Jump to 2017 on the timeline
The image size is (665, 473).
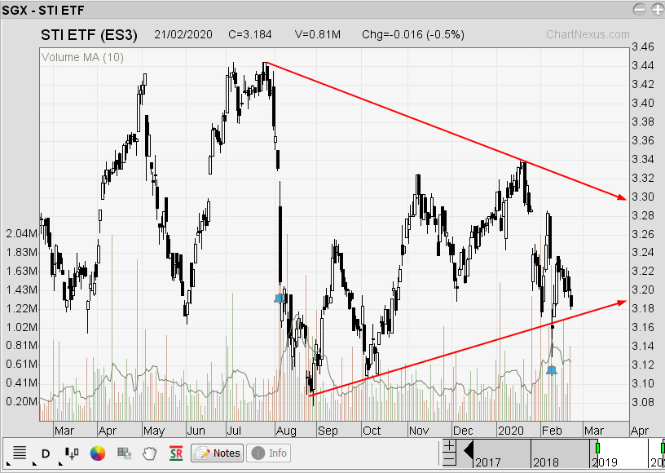click(487, 462)
